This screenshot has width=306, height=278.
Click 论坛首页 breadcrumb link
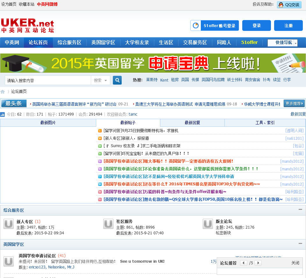click(19, 91)
